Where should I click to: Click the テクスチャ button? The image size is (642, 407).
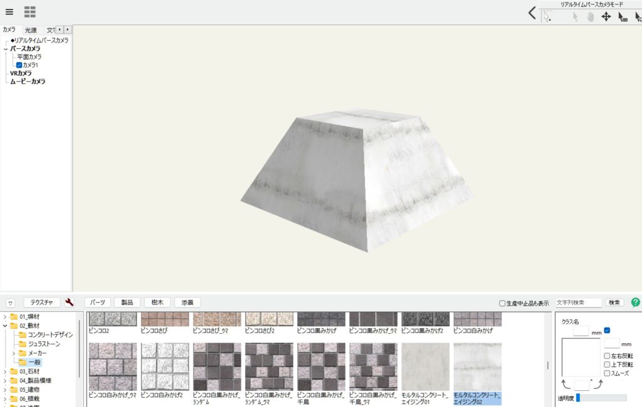[x=42, y=302]
